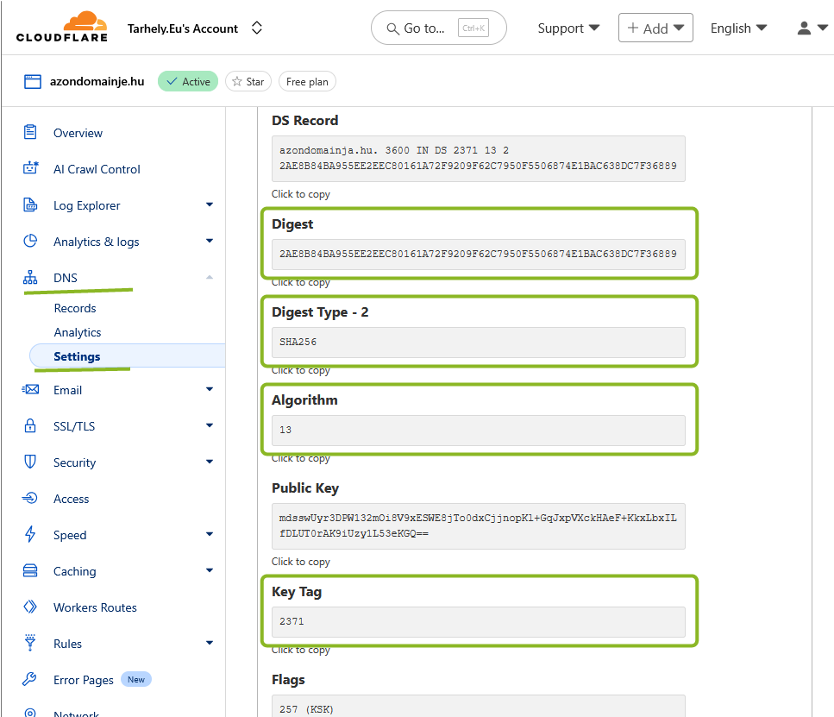Click the Free plan badge
The width and height of the screenshot is (834, 717).
(307, 82)
